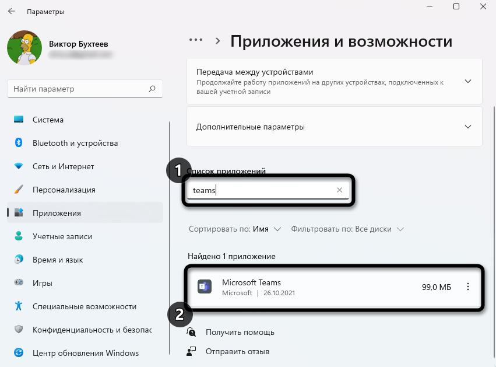Click the Виктор Бухтеев profile avatar
496x367 pixels.
tap(24, 48)
